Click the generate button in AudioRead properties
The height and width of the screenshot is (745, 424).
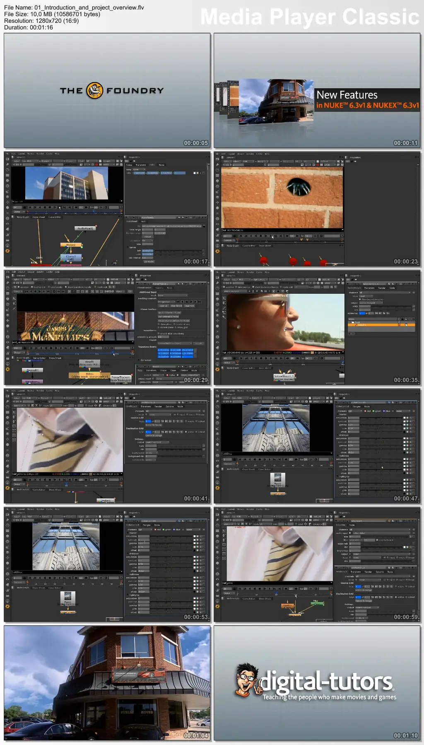click(148, 261)
